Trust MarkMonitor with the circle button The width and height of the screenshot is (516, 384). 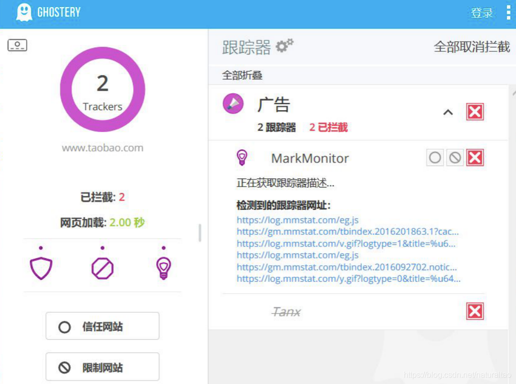click(435, 158)
